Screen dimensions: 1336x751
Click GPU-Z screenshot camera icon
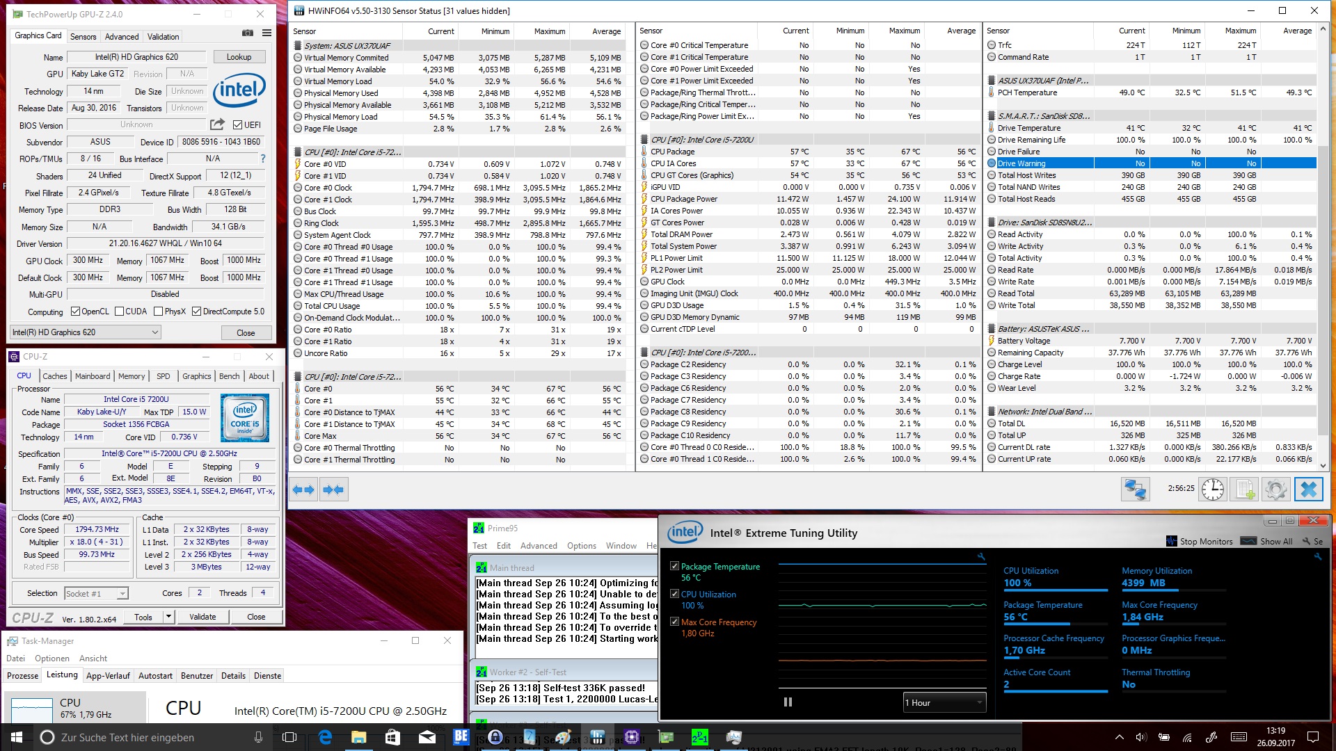pos(247,33)
